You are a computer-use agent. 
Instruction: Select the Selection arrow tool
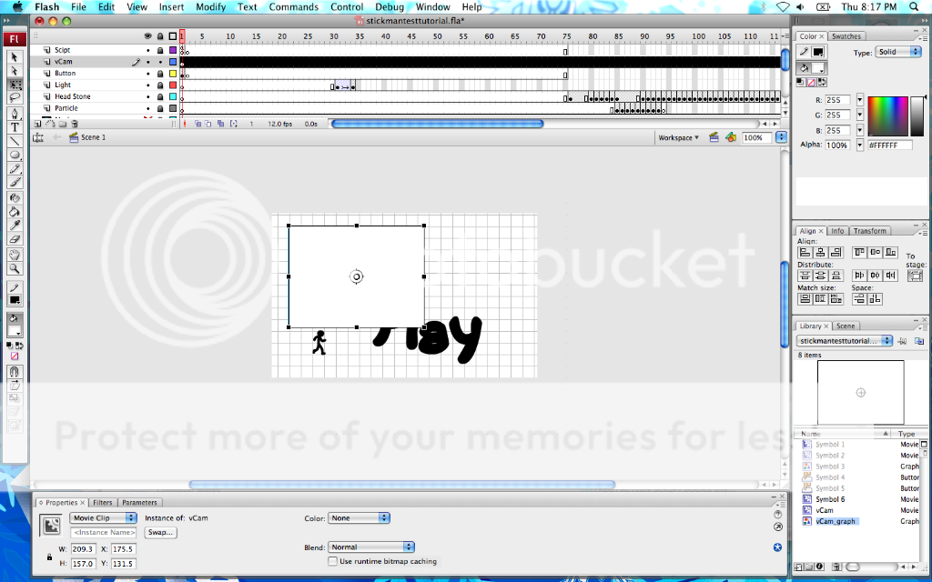point(14,55)
